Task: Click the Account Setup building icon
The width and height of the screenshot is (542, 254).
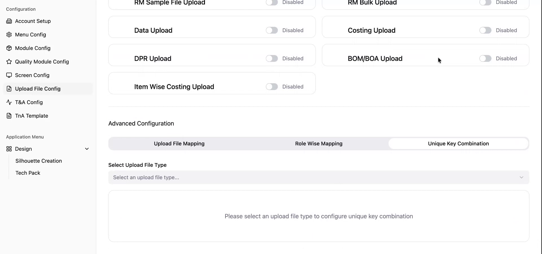Action: point(9,21)
